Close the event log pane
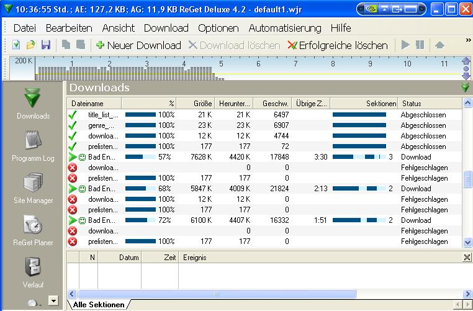The image size is (473, 311). pos(467,258)
